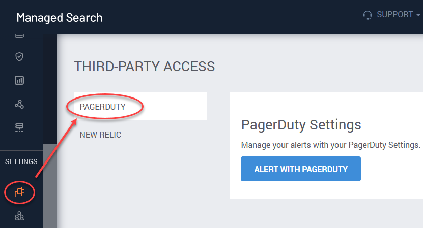Click the THIRD-PARTY ACCESS heading
Screen dimensions: 423x228
pos(145,66)
